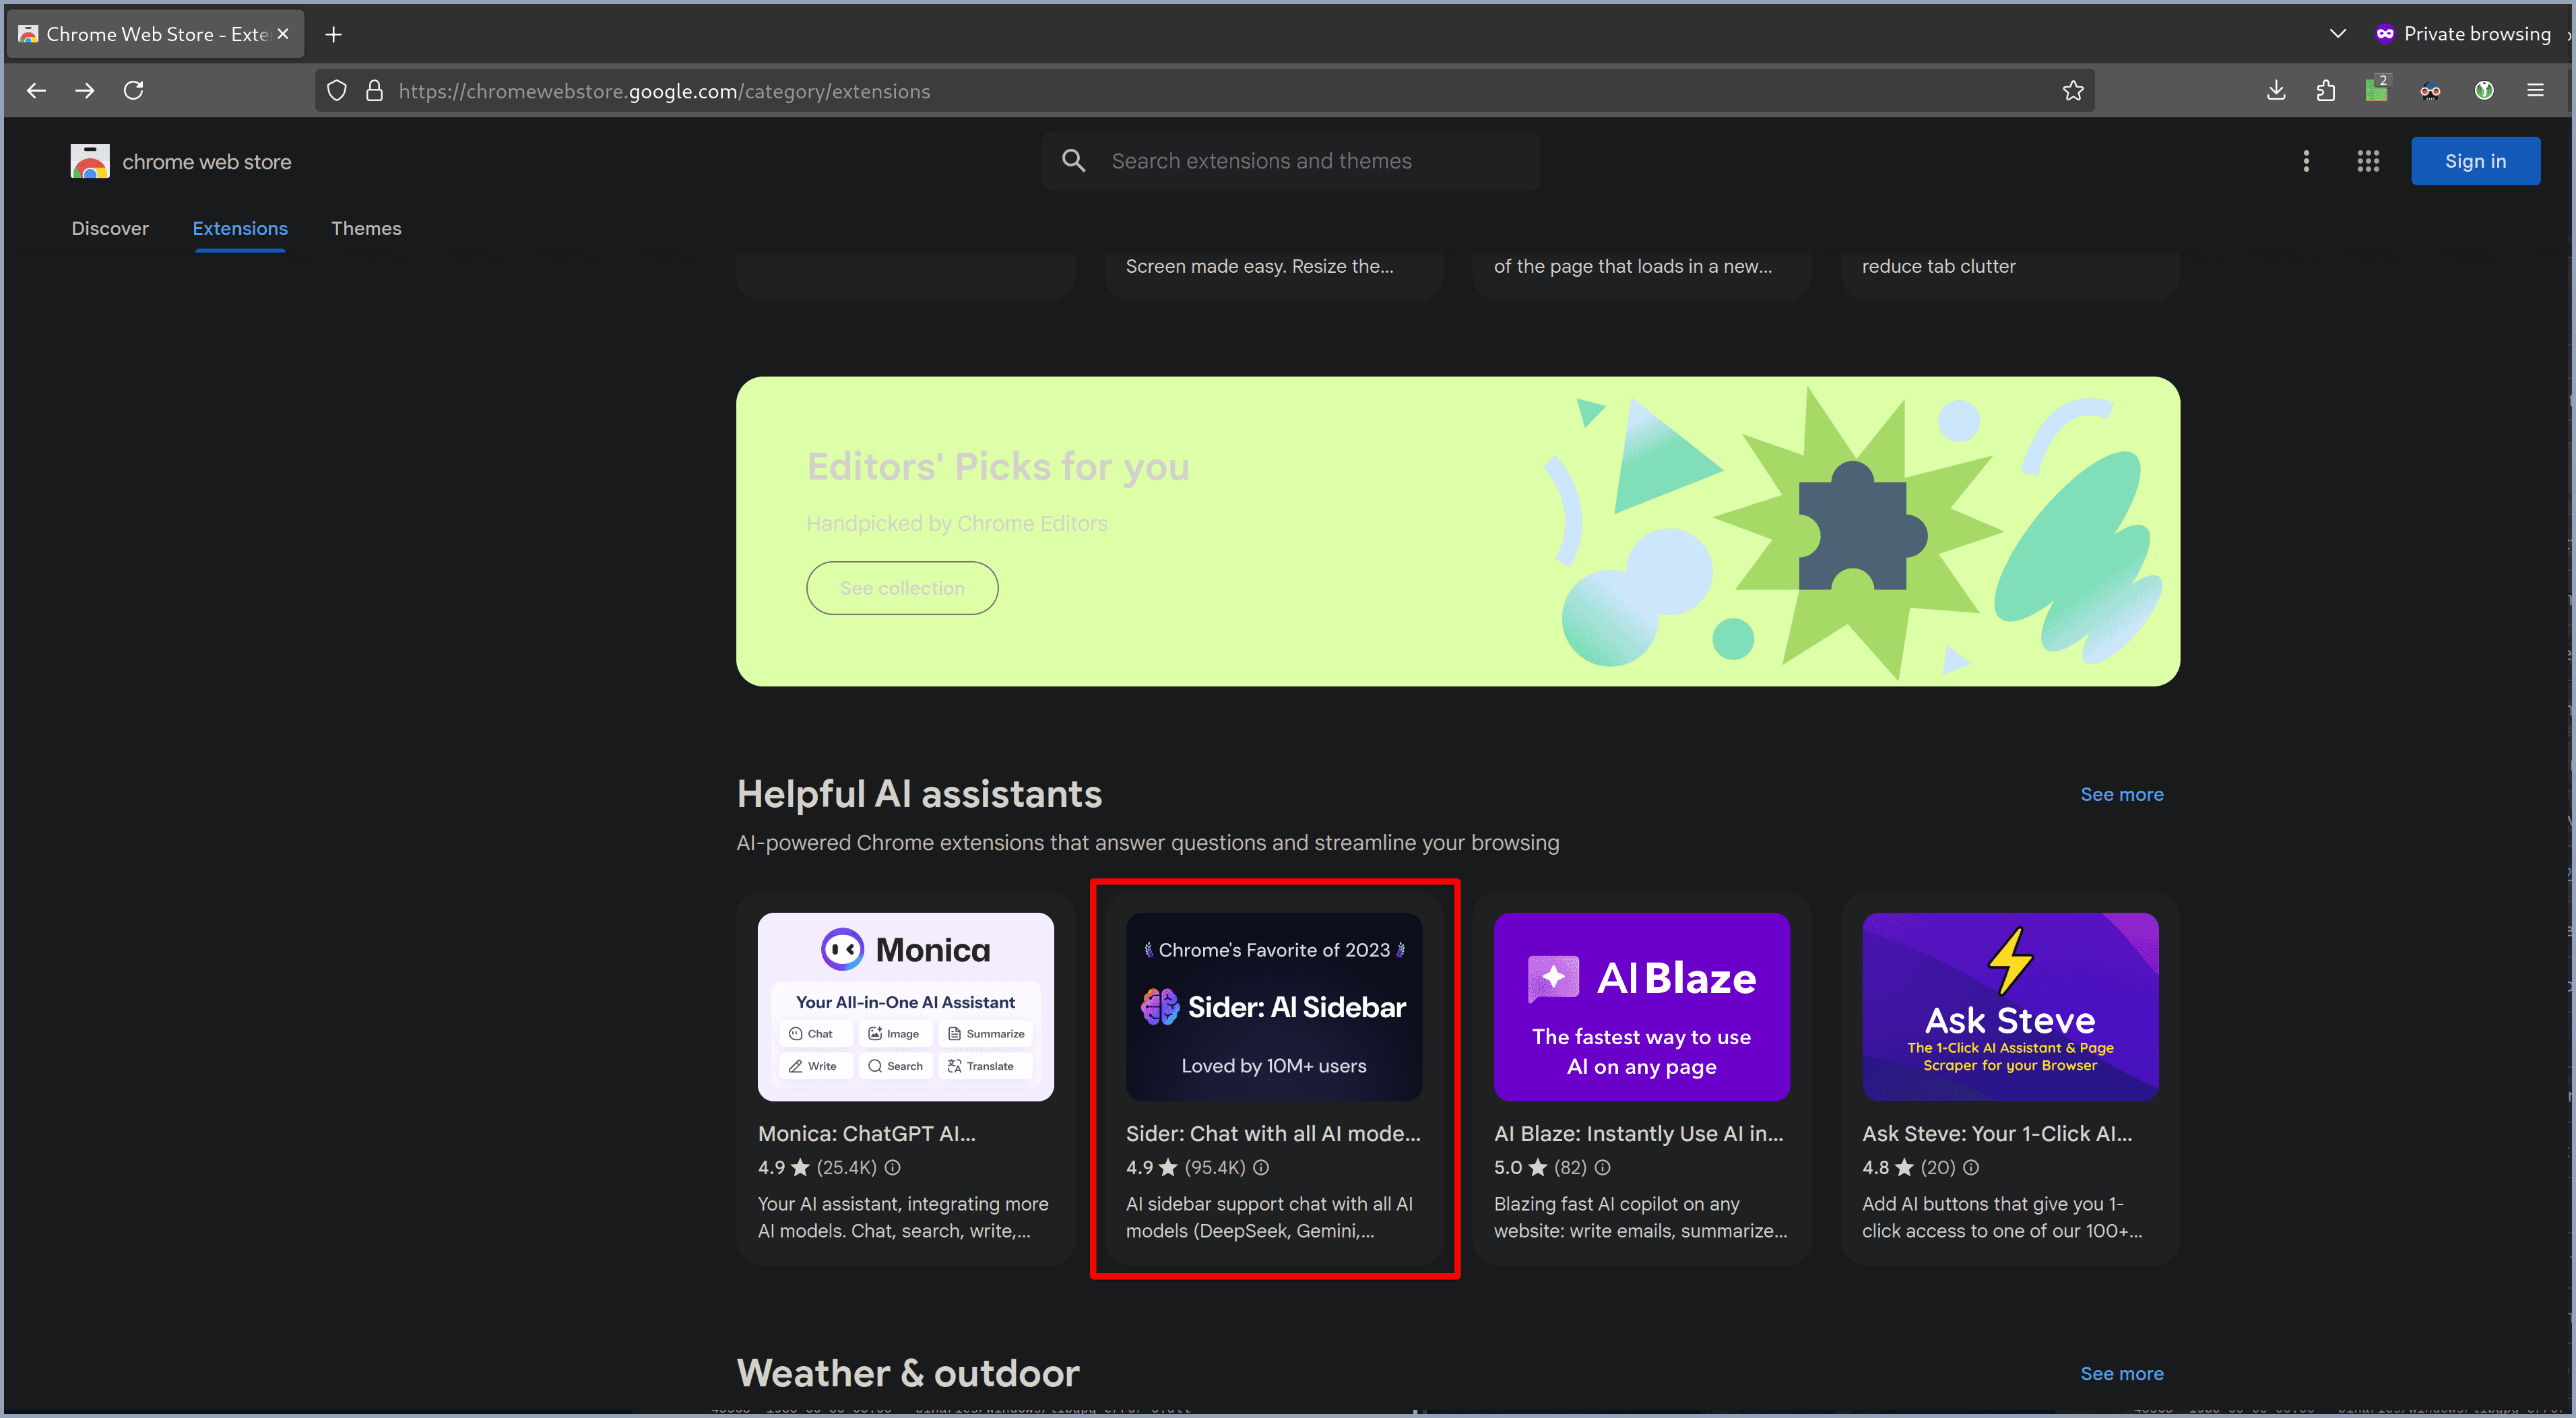This screenshot has height=1418, width=2576.
Task: Click the round green-white extension icon in toolbar
Action: point(2484,91)
